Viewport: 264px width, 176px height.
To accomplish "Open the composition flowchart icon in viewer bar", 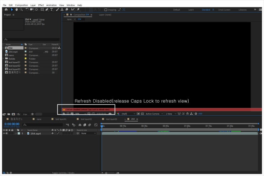I will [x=192, y=114].
